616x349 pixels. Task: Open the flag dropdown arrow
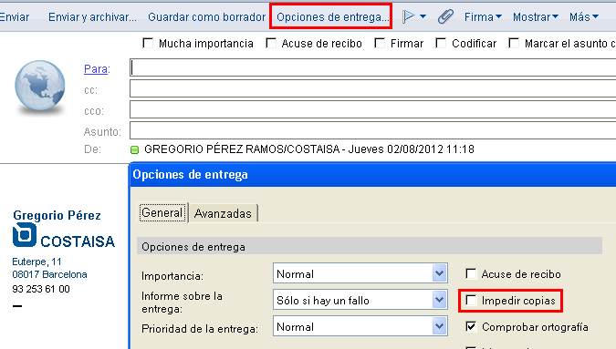[423, 16]
